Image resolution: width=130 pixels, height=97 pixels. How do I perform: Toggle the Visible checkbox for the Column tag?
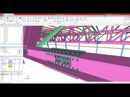(15, 61)
